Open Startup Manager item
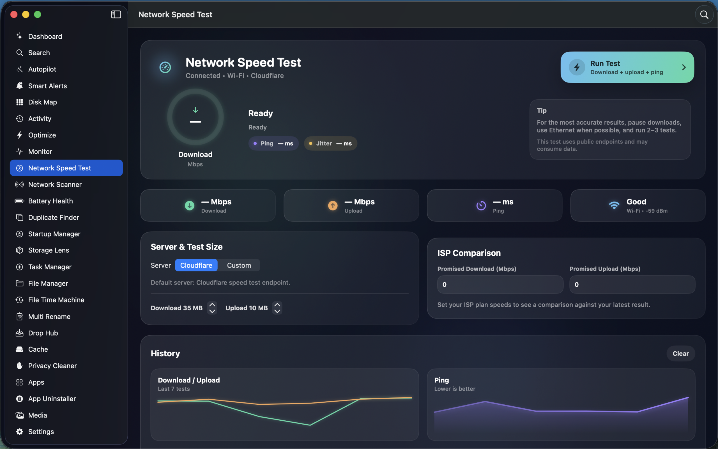 click(66, 234)
